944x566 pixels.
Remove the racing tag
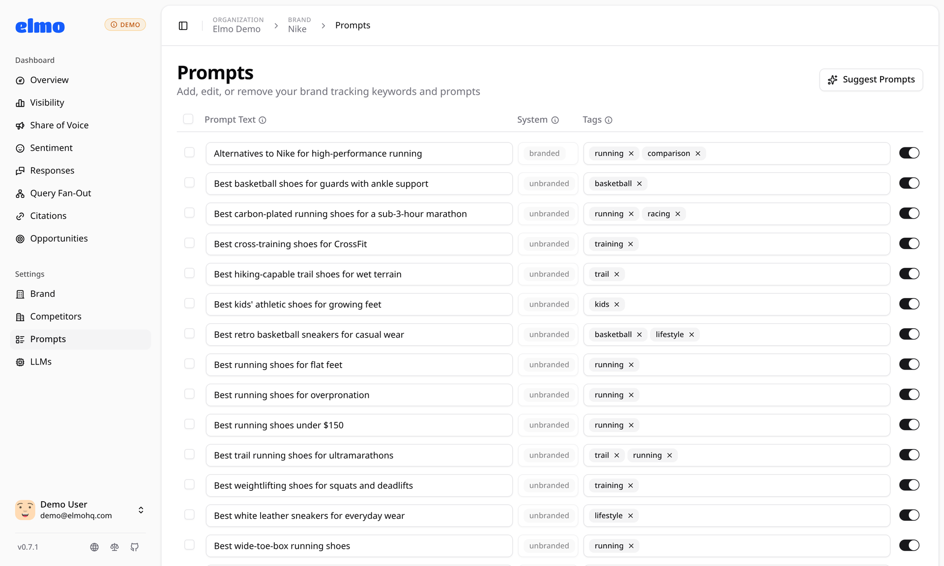click(x=678, y=214)
